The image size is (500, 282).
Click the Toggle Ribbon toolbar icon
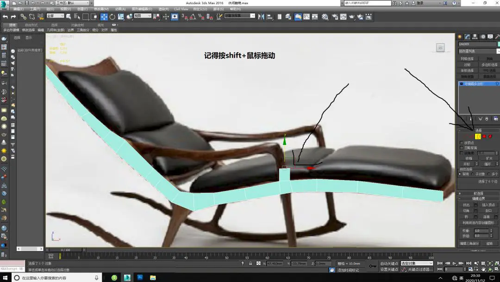point(298,17)
